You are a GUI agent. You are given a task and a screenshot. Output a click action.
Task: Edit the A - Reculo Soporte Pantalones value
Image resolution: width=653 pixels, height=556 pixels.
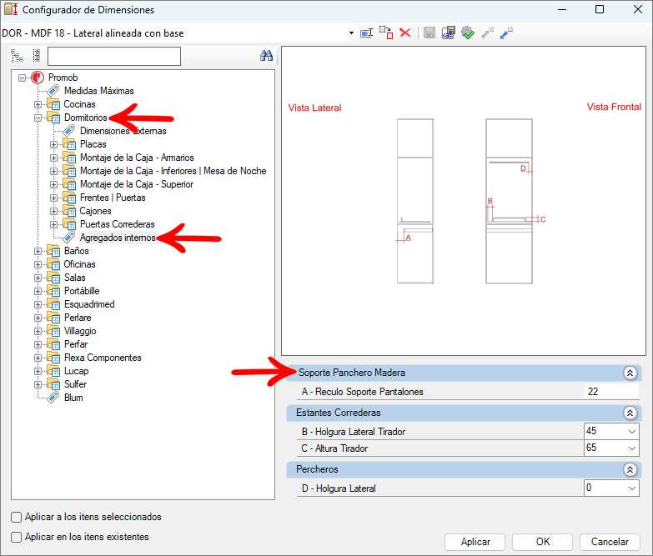(611, 392)
